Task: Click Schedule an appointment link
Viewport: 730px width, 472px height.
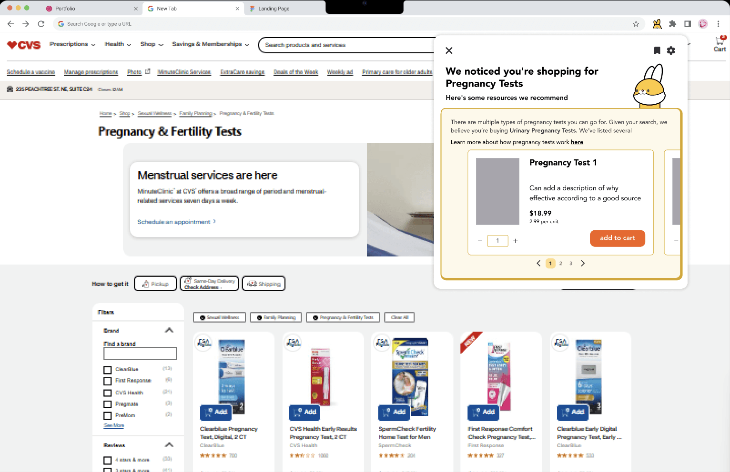Action: tap(177, 222)
